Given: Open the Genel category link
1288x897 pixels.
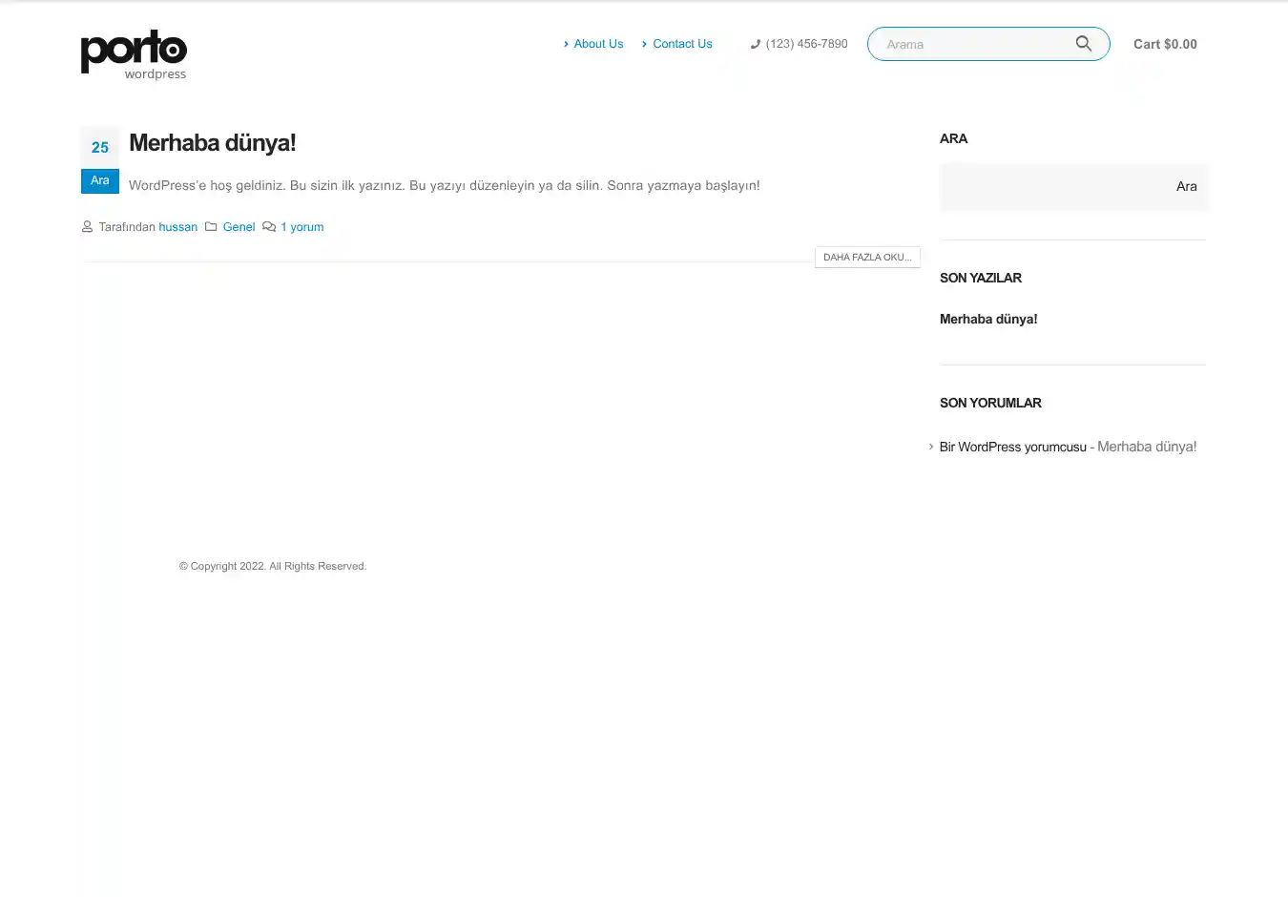Looking at the screenshot, I should [x=239, y=227].
